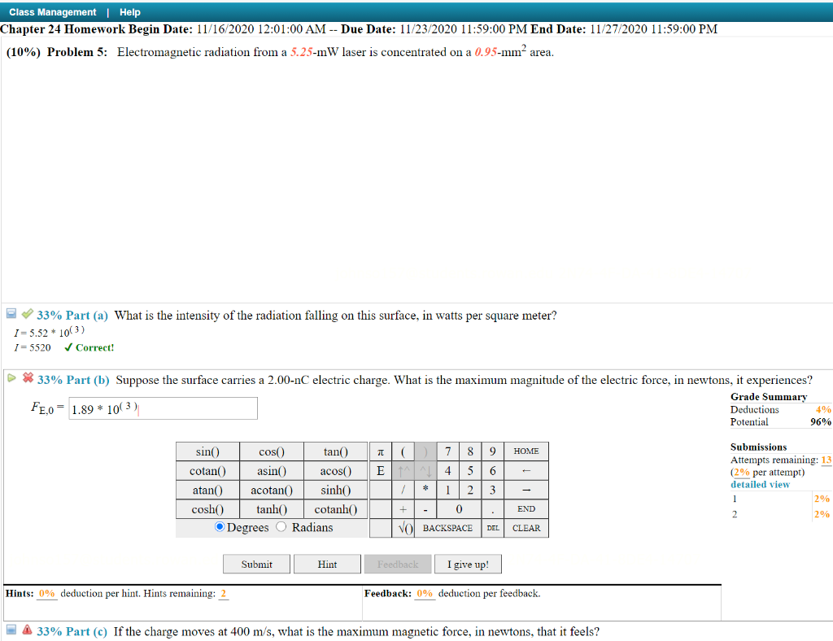The height and width of the screenshot is (641, 833).
Task: Select the E scientific notation key
Action: (379, 470)
